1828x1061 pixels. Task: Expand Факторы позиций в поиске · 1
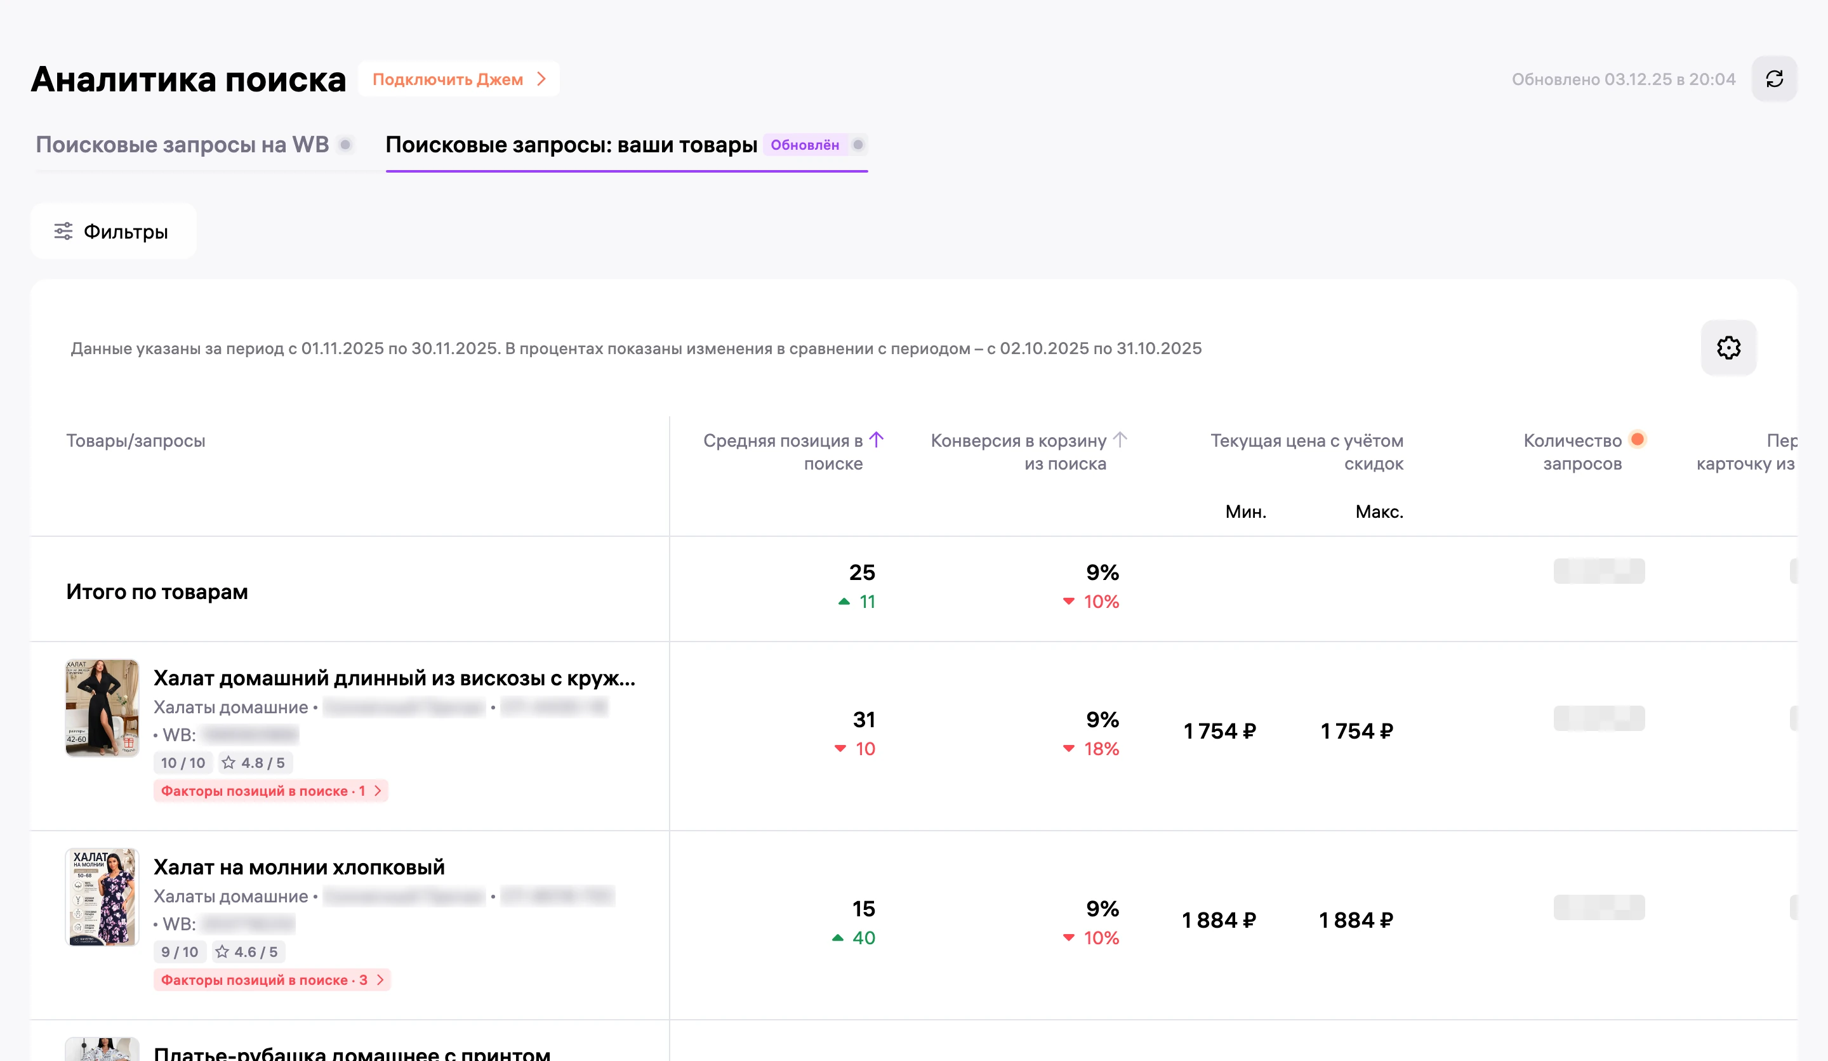point(271,791)
